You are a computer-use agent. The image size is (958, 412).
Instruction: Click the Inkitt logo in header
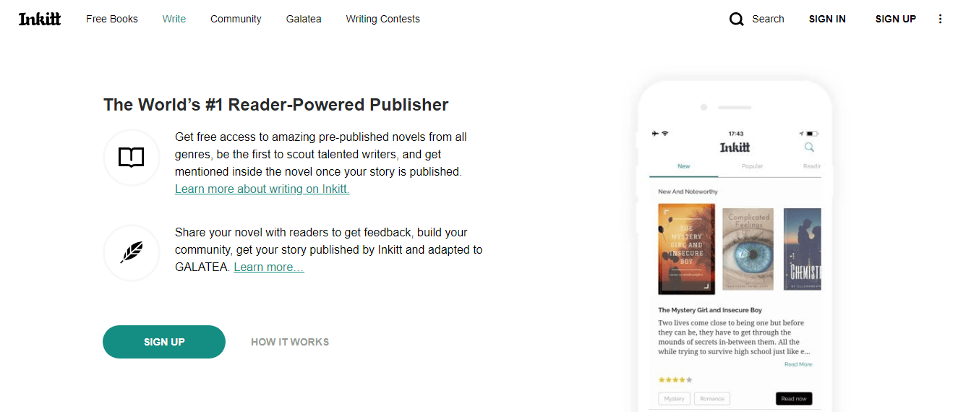click(x=40, y=20)
